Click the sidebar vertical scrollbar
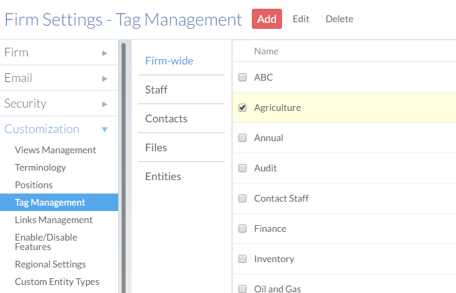This screenshot has width=456, height=293. click(x=123, y=134)
